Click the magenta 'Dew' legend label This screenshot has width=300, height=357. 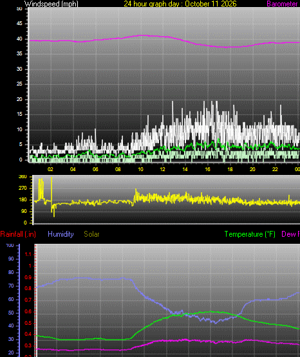coord(288,234)
